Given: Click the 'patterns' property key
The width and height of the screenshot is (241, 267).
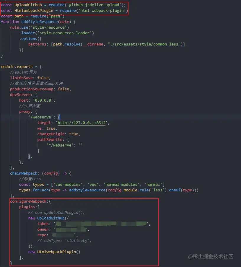Looking at the screenshot, I should pyautogui.click(x=37, y=44).
